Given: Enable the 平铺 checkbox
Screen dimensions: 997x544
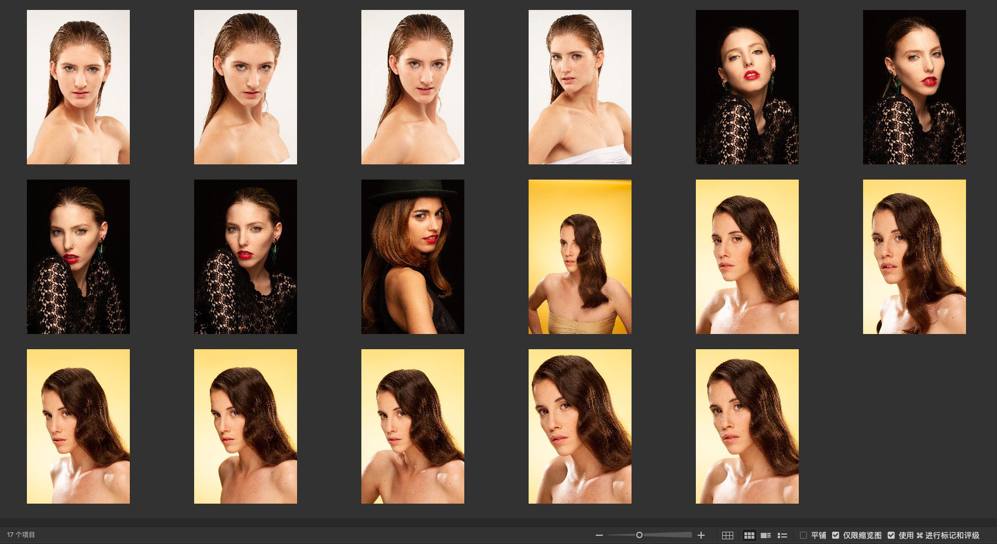Looking at the screenshot, I should (803, 535).
